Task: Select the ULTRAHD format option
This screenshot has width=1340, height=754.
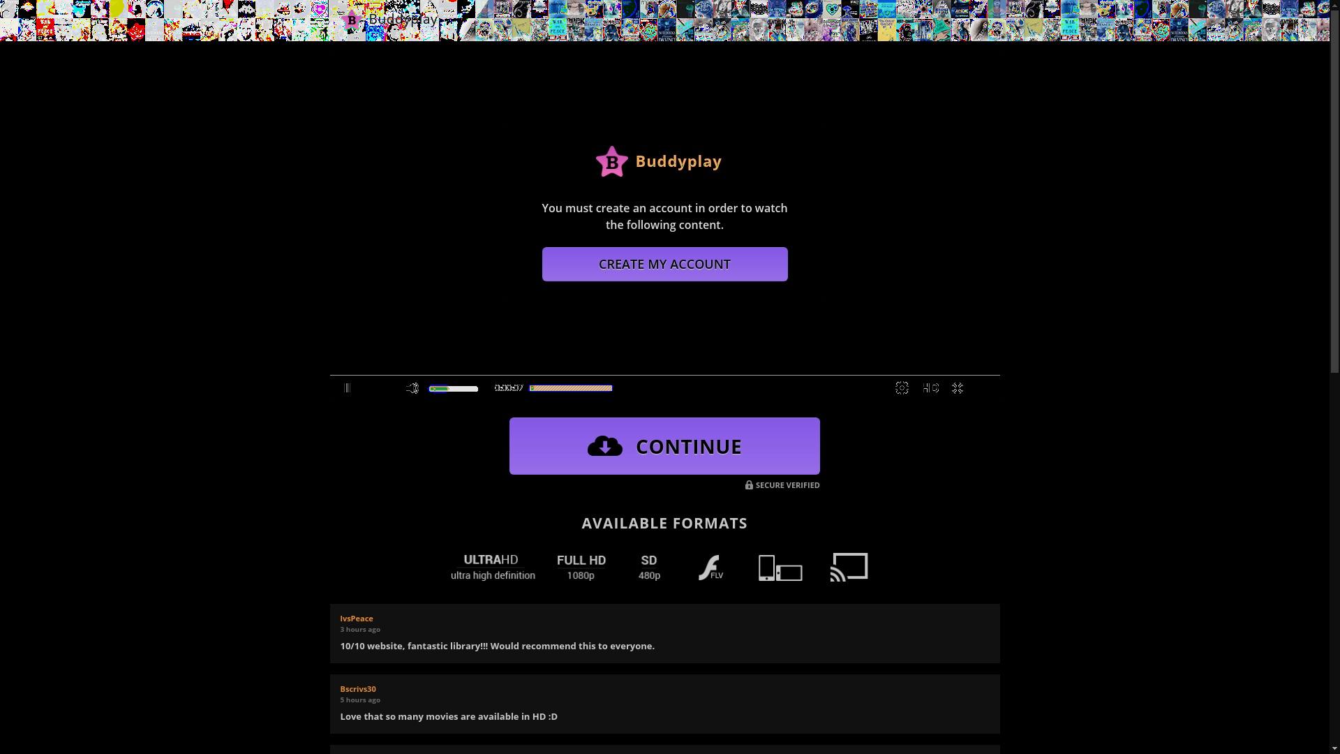Action: 493,567
